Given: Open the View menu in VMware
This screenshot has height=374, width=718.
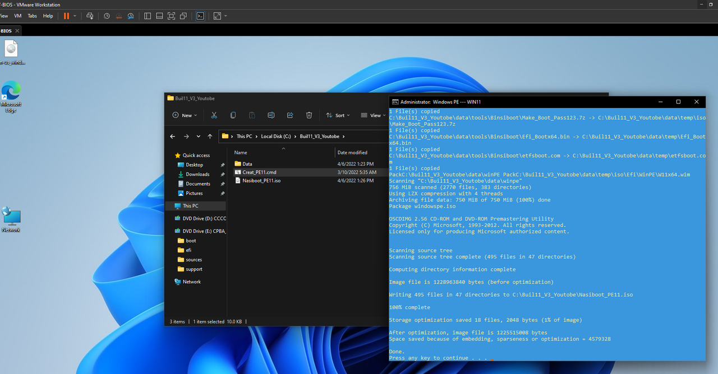Looking at the screenshot, I should [x=4, y=16].
